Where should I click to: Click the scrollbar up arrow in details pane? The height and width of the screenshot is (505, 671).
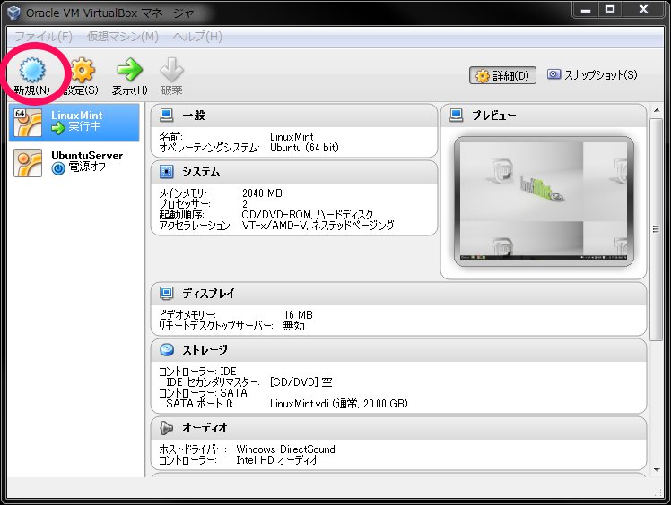[x=657, y=111]
